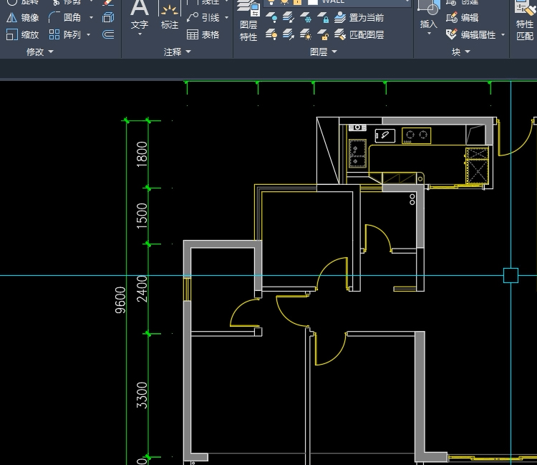Toggle the layer freeze snowflake icon

(x=306, y=18)
